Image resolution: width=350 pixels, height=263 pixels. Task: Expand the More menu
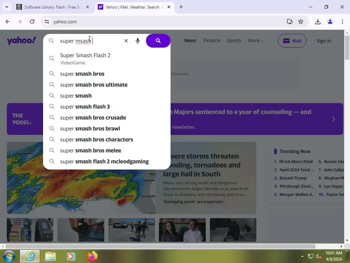pyautogui.click(x=256, y=40)
